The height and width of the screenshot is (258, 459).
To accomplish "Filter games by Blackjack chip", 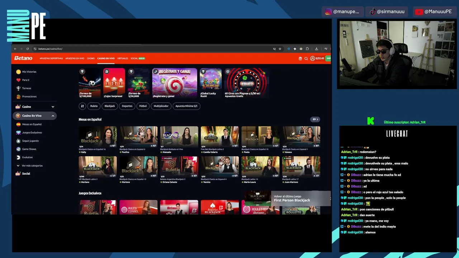I will pos(110,106).
